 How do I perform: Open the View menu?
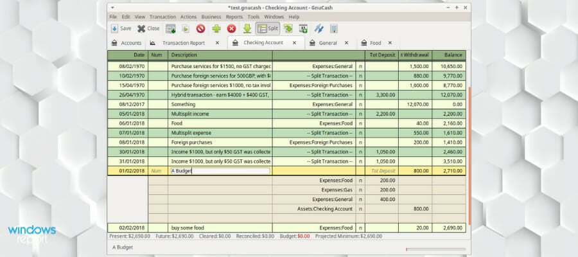pos(140,17)
